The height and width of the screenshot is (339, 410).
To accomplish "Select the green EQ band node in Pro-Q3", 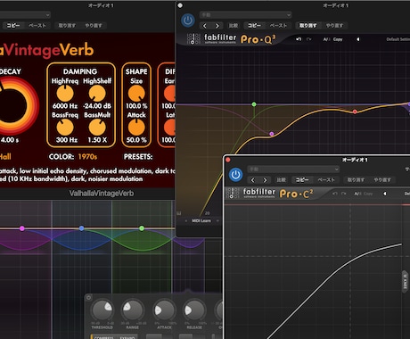I will [254, 104].
